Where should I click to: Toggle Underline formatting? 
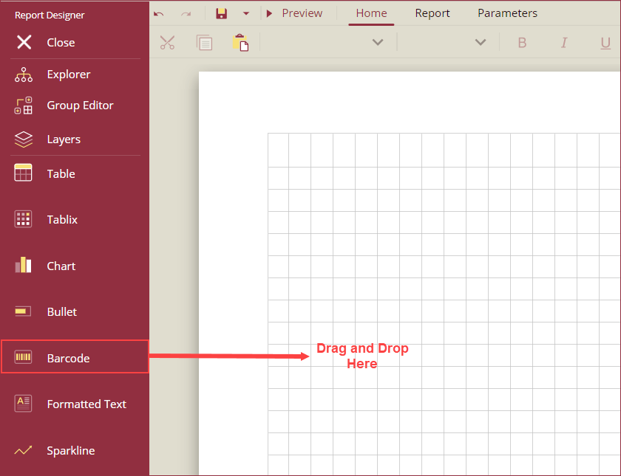tap(605, 43)
